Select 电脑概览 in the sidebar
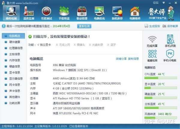 click(x=13, y=36)
